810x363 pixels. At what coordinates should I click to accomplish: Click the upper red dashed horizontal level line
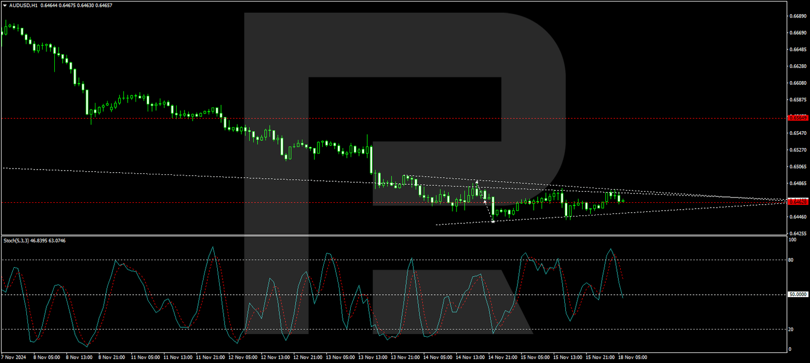[x=211, y=119]
